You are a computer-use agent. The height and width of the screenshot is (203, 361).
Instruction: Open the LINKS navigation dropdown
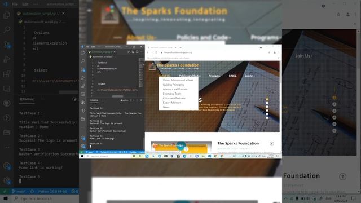[x=233, y=76]
